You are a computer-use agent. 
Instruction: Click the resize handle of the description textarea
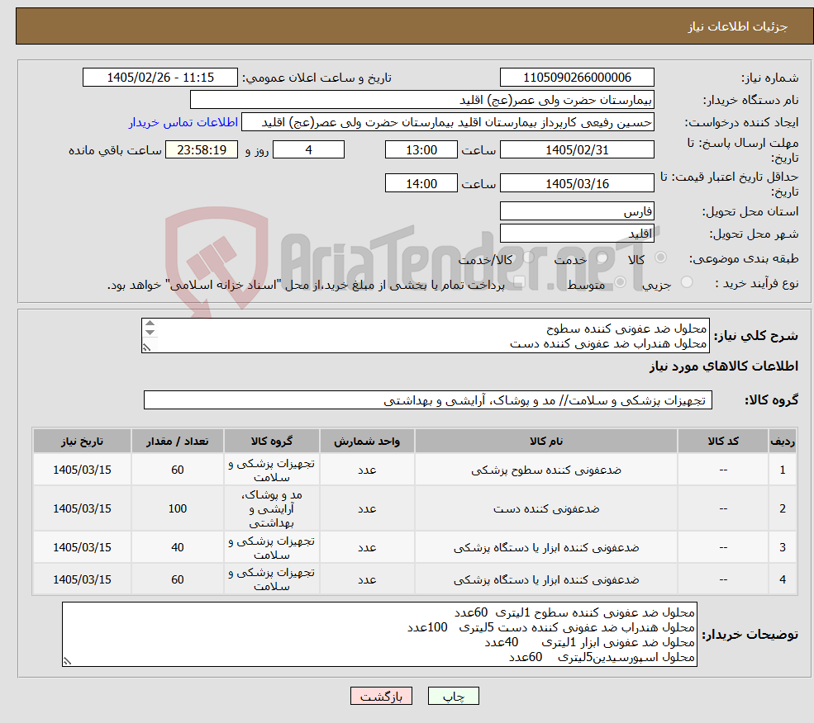[x=146, y=347]
